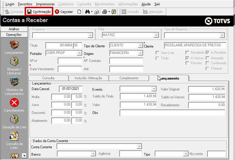Viewport: 235px width, 160px height.
Task: Click the Cancelar toolbar button
Action: (x=64, y=12)
